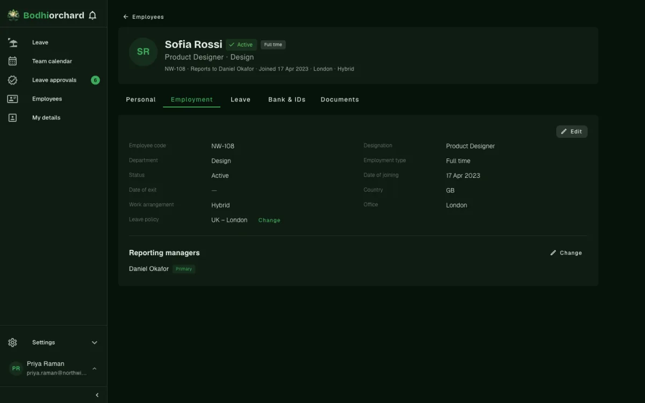Click Change next to leave policy
This screenshot has width=645, height=403.
coord(269,220)
